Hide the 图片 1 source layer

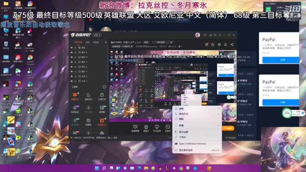click(x=72, y=71)
